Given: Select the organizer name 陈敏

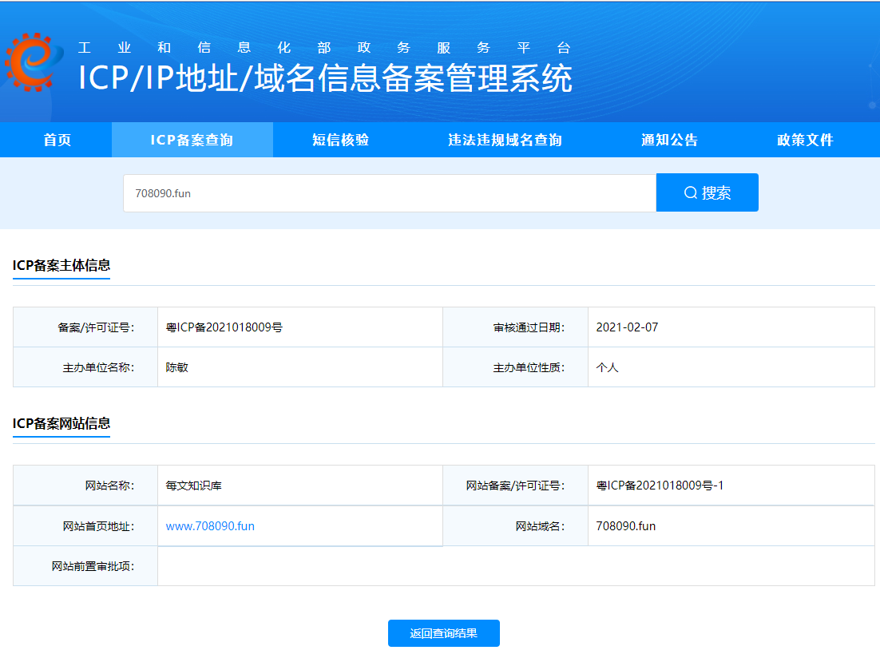Looking at the screenshot, I should pyautogui.click(x=176, y=367).
